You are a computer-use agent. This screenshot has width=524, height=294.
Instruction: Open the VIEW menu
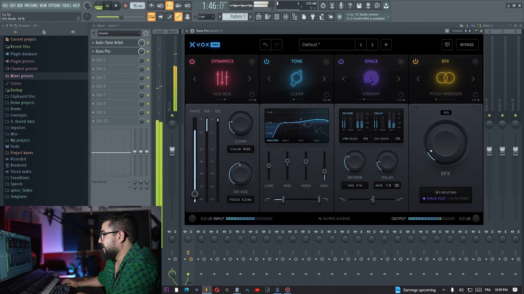(x=43, y=5)
